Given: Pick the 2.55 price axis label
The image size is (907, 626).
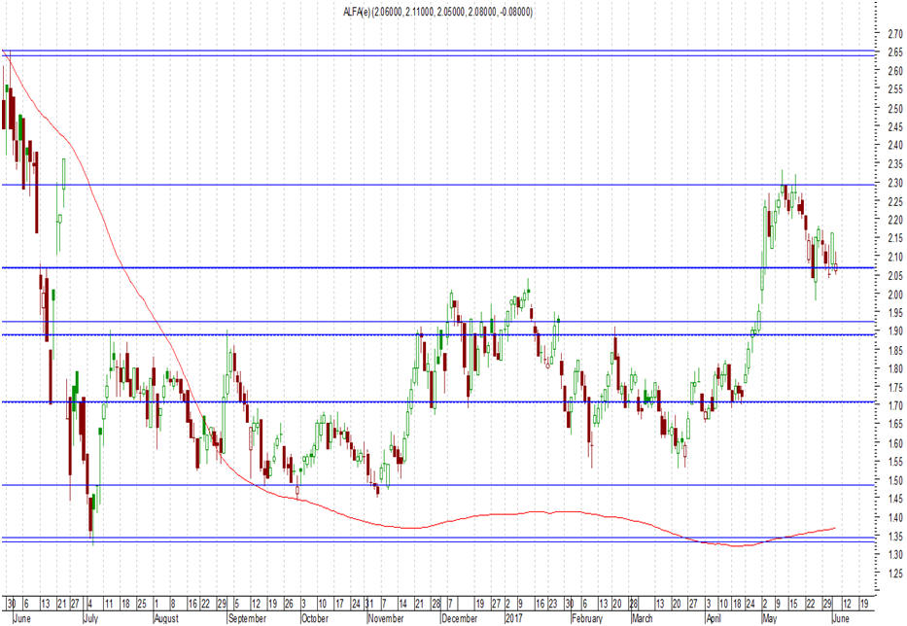Looking at the screenshot, I should click(895, 89).
